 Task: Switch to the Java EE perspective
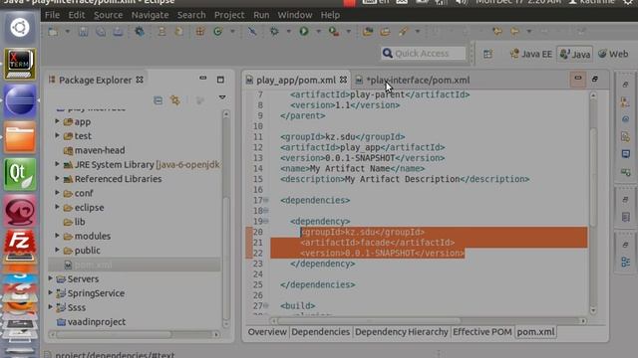click(x=531, y=54)
